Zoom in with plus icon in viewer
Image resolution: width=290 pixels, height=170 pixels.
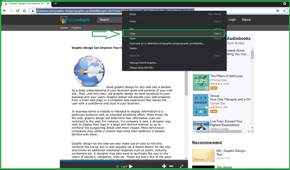[164, 166]
